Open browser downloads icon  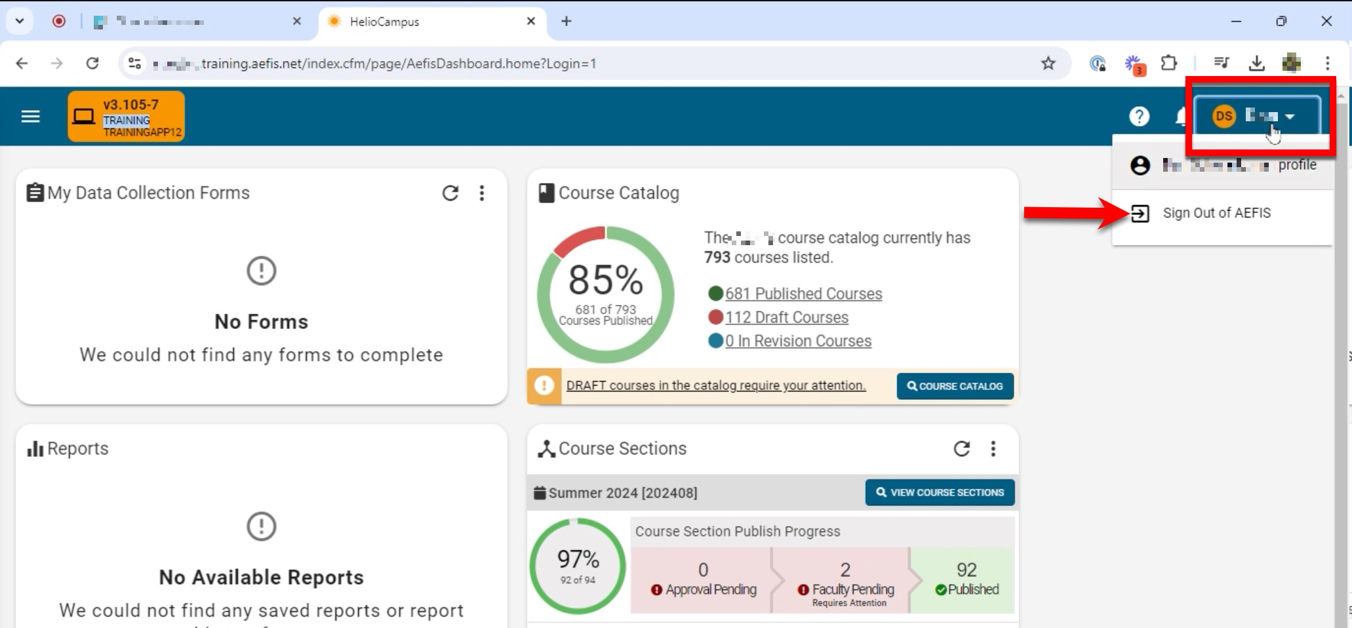tap(1256, 64)
